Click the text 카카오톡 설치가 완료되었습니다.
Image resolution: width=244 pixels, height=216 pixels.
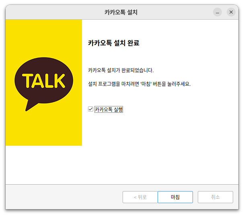click(x=121, y=70)
